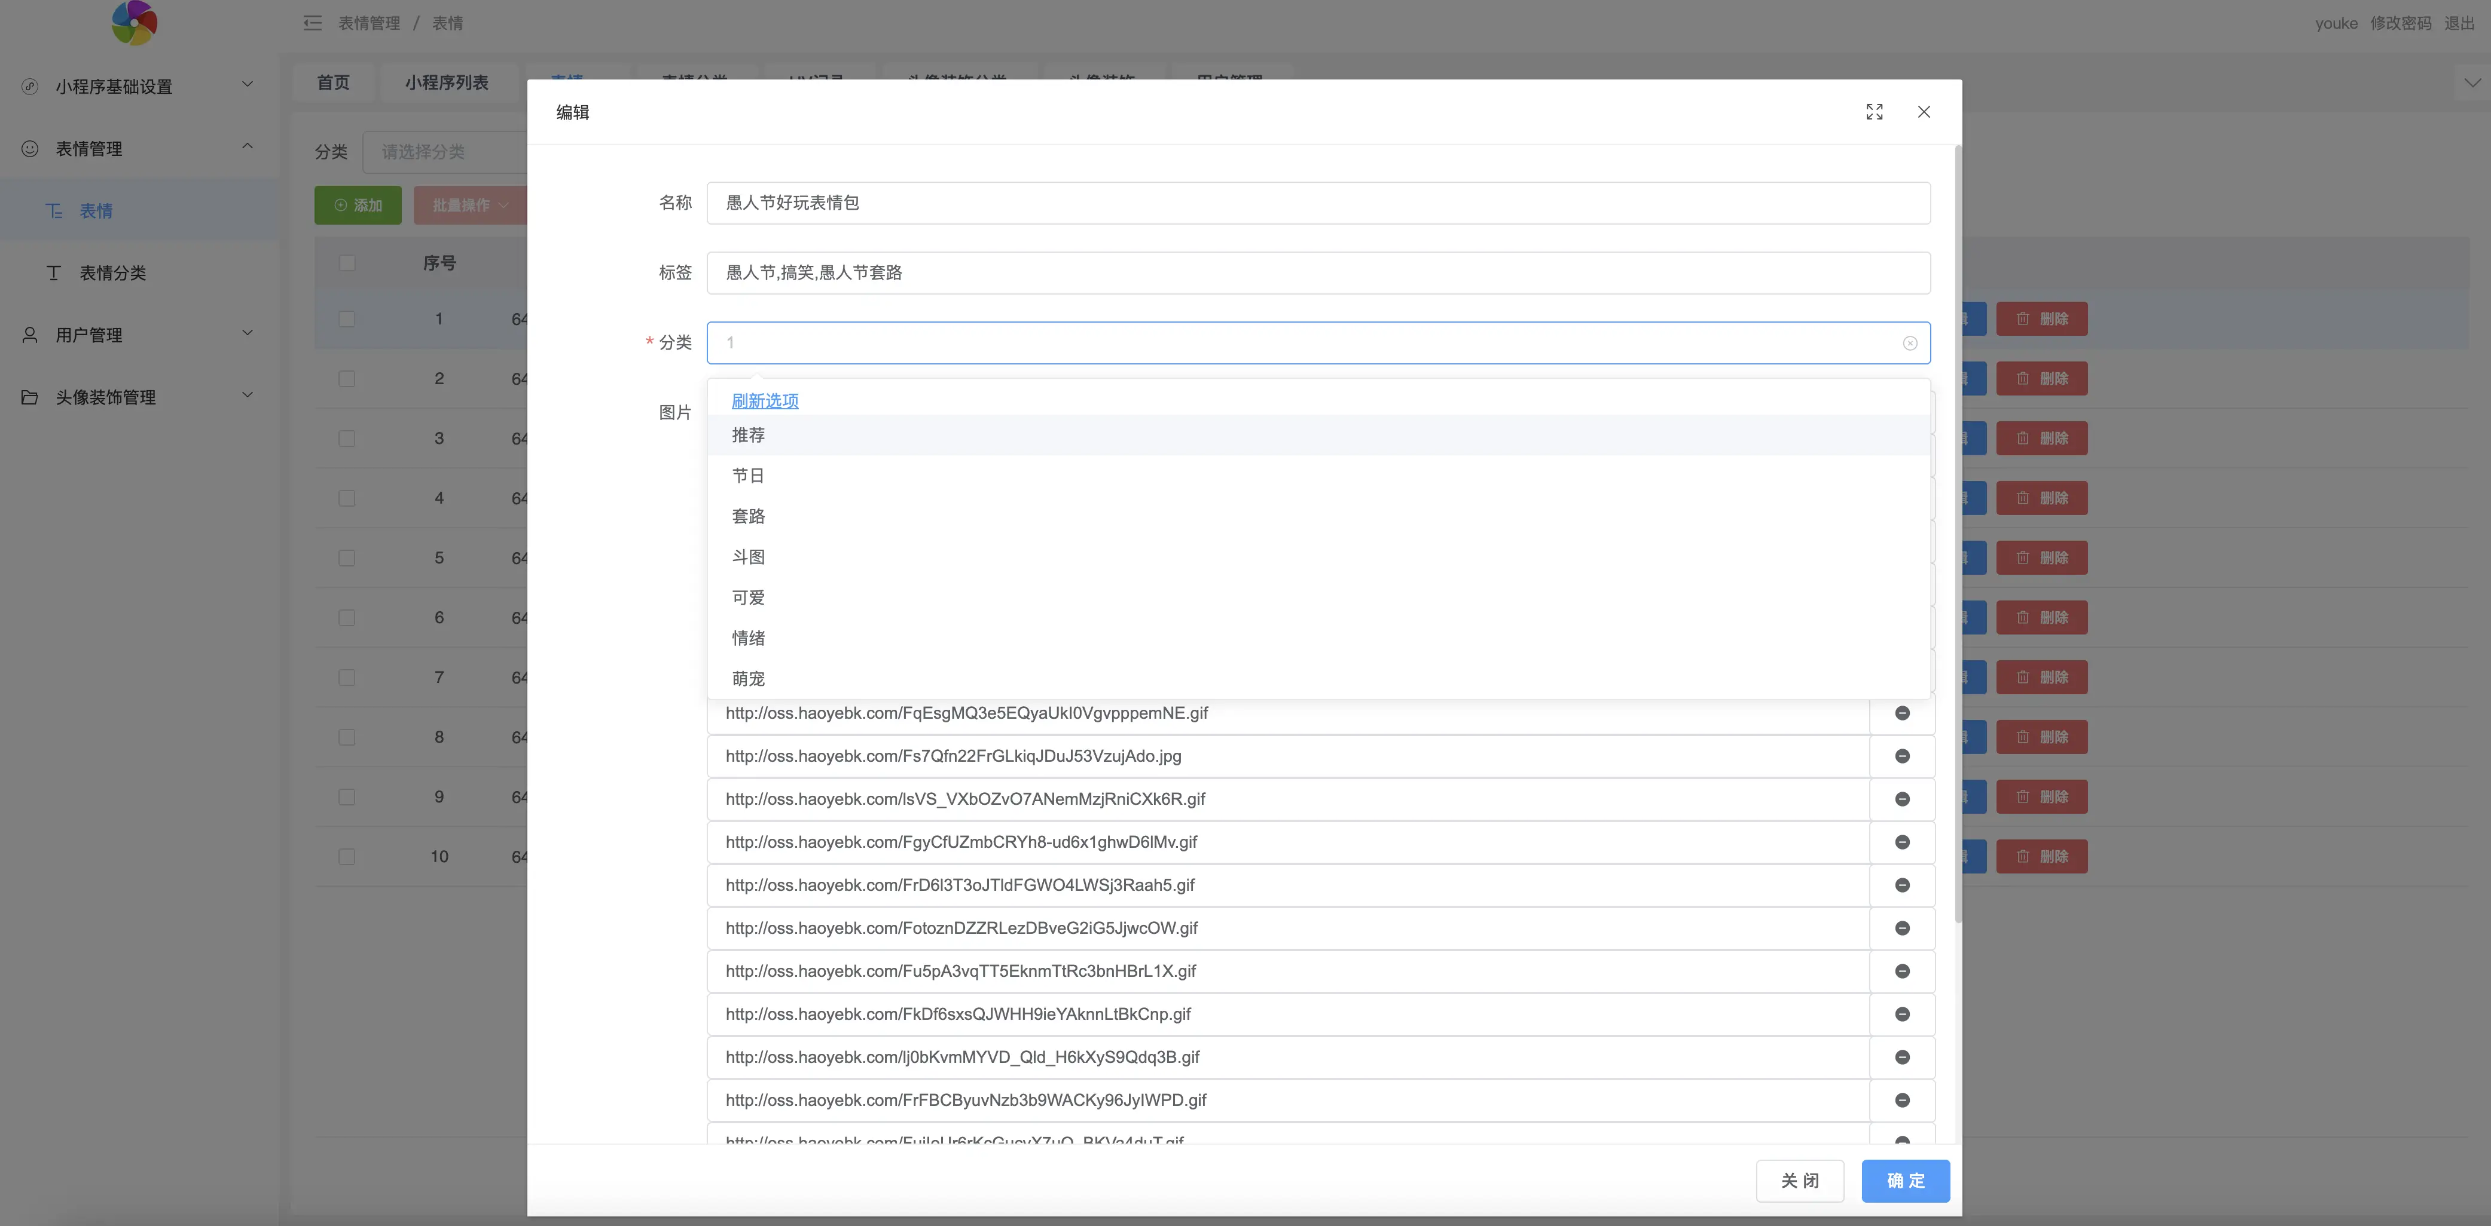The width and height of the screenshot is (2491, 1226).
Task: Click the fullscreen icon in edit dialog
Action: 1874,112
